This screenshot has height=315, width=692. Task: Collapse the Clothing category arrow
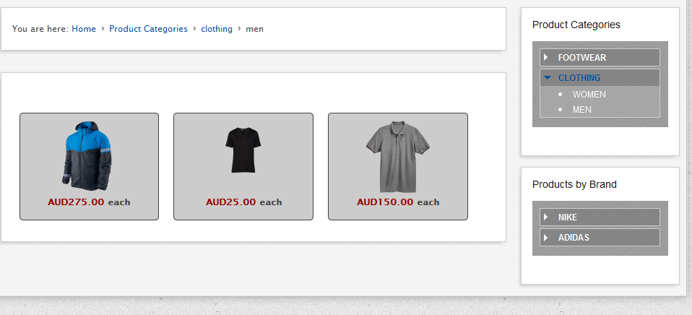(547, 77)
